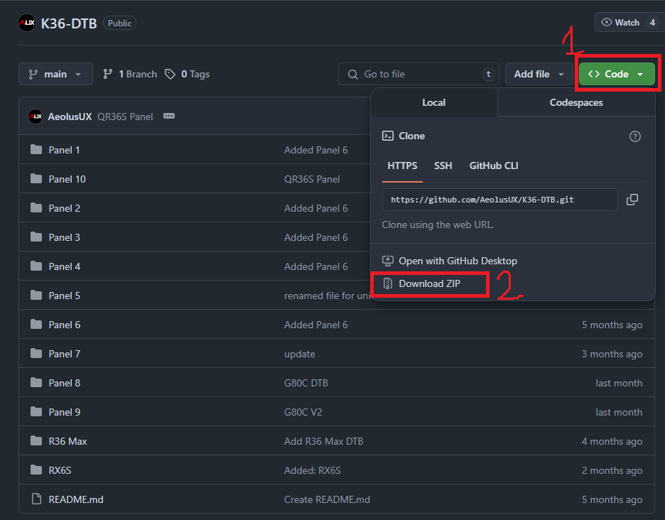The image size is (665, 520).
Task: Open the 'Create README.md' commit message
Action: (327, 499)
